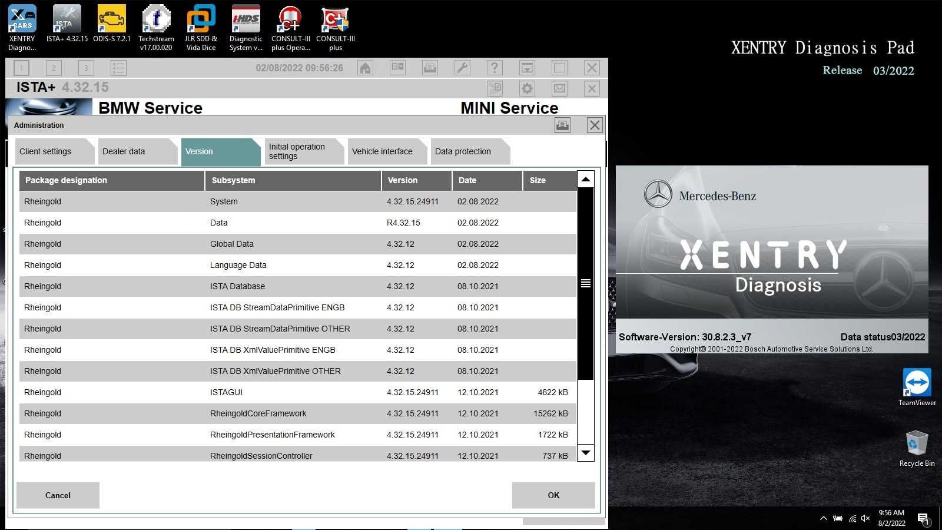
Task: Open ODIS-S 7.2.1 desktop shortcut
Action: click(x=112, y=25)
